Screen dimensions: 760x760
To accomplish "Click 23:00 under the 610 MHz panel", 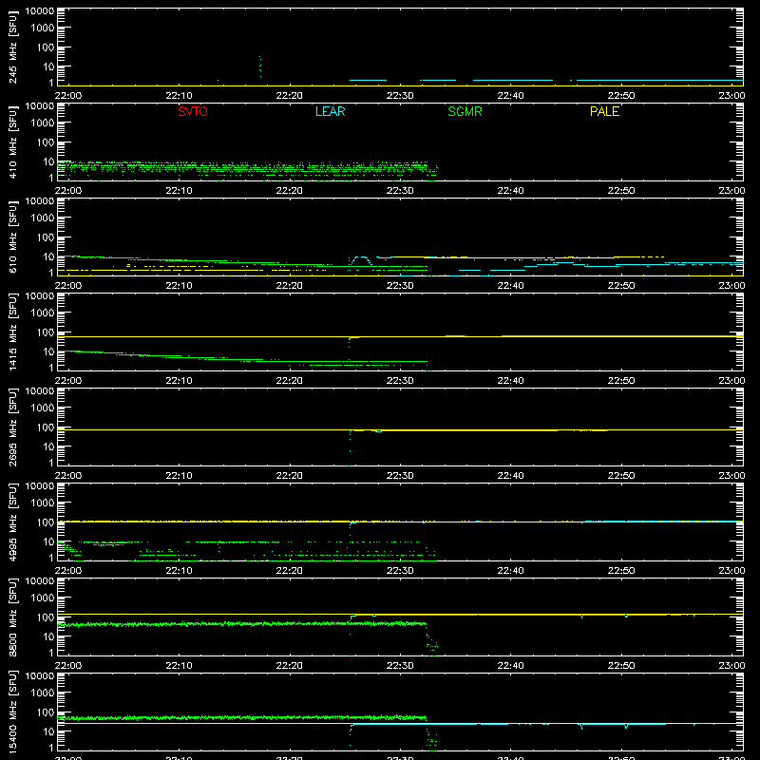I will [x=731, y=286].
